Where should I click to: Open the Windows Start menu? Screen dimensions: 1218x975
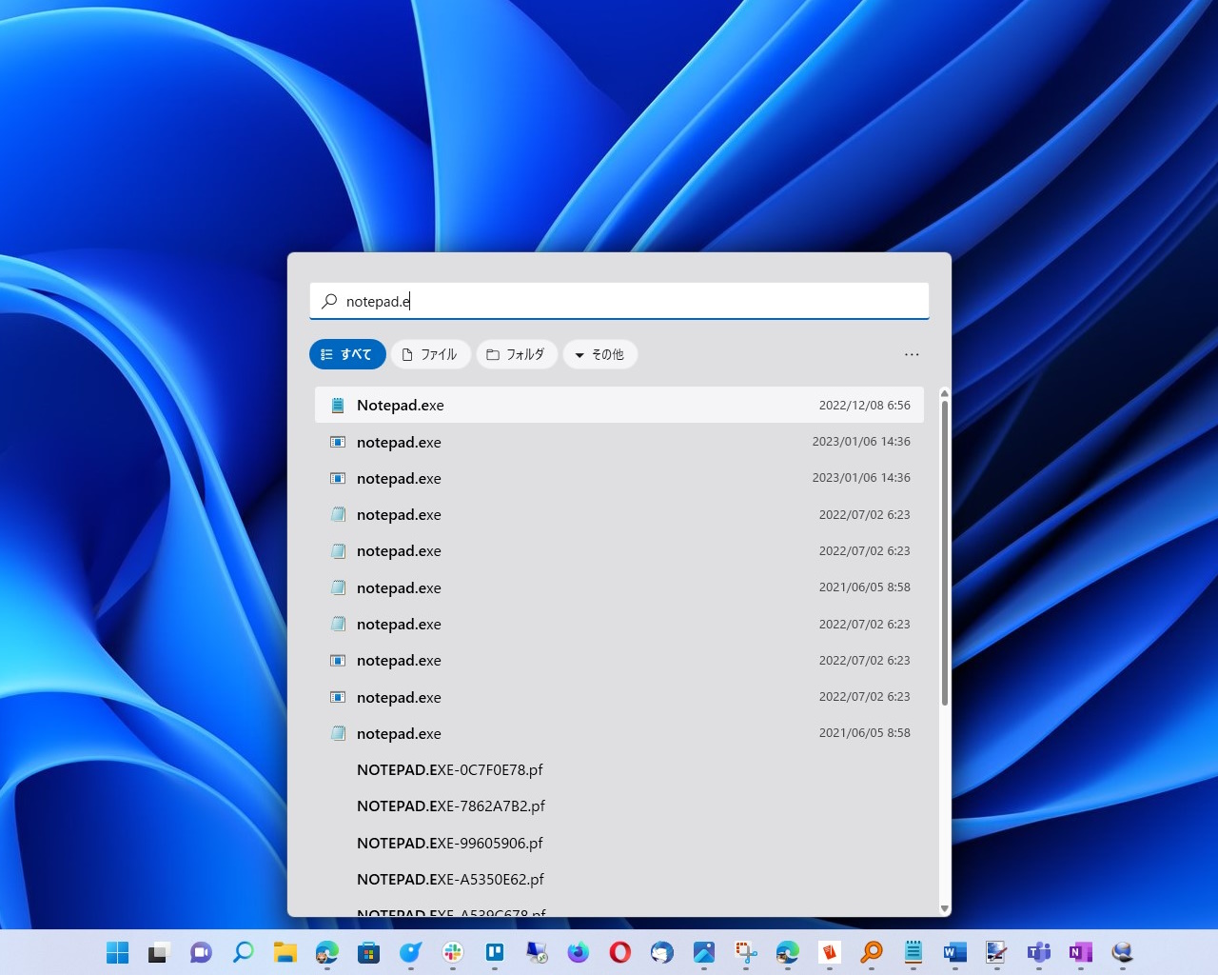click(118, 952)
